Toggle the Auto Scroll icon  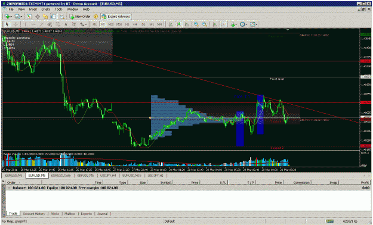tap(215, 24)
